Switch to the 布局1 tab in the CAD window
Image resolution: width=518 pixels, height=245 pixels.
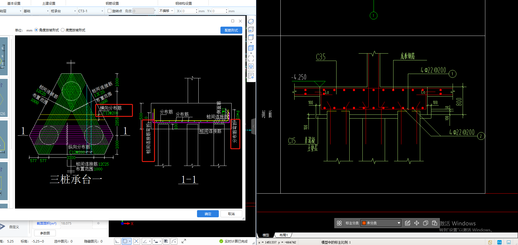tap(284, 235)
